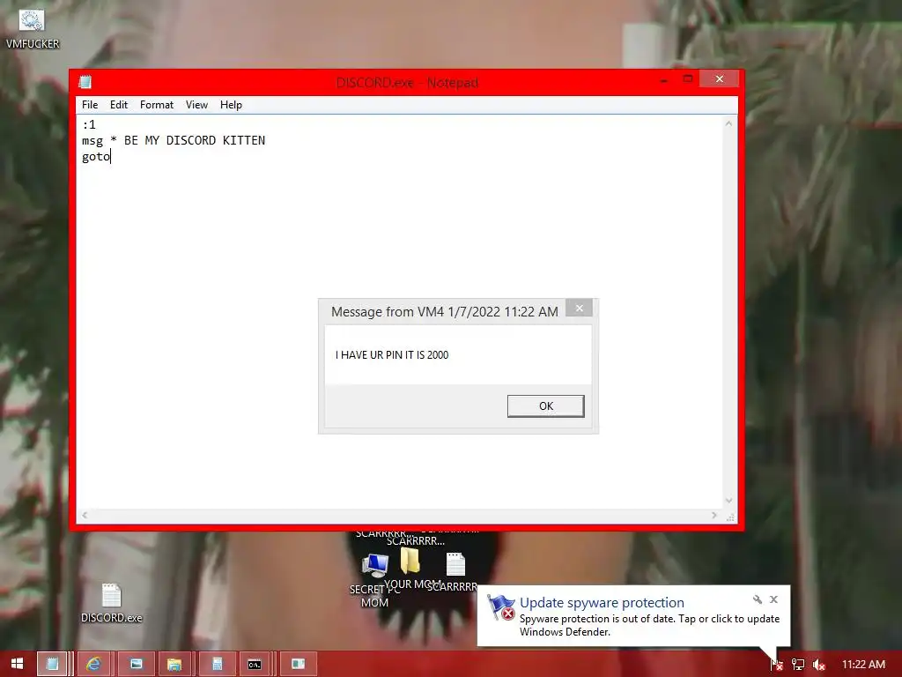902x677 pixels.
Task: Maximize the DISCORD.exe Notepad window
Action: tap(687, 78)
